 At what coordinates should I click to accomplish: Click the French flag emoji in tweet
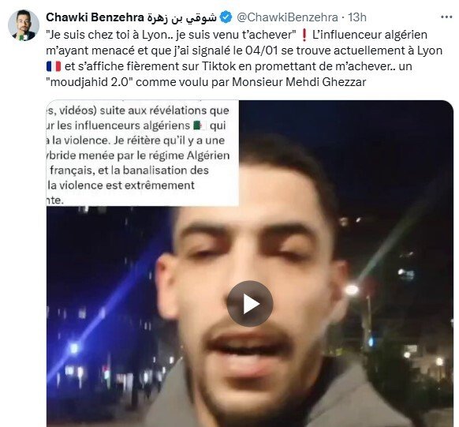(x=54, y=66)
